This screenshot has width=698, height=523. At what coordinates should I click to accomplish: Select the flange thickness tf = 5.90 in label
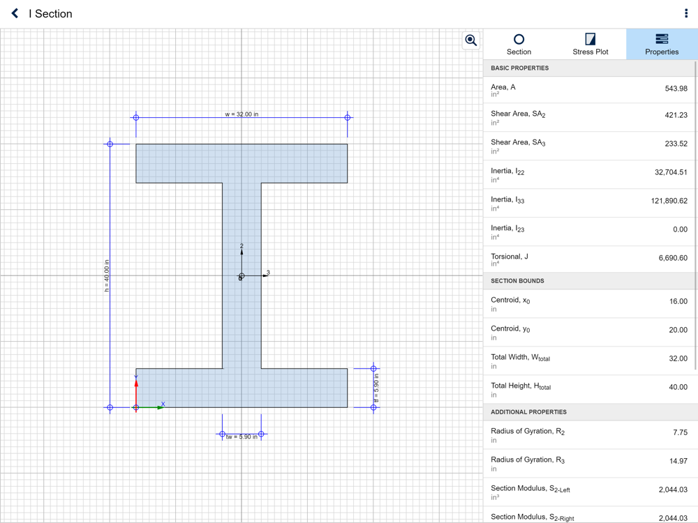coord(377,388)
